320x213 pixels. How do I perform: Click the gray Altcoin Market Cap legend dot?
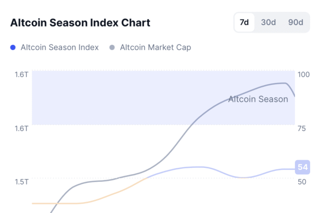112,48
